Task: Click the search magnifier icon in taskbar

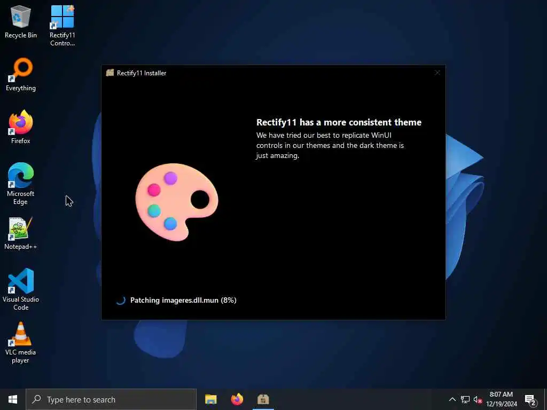Action: tap(36, 399)
